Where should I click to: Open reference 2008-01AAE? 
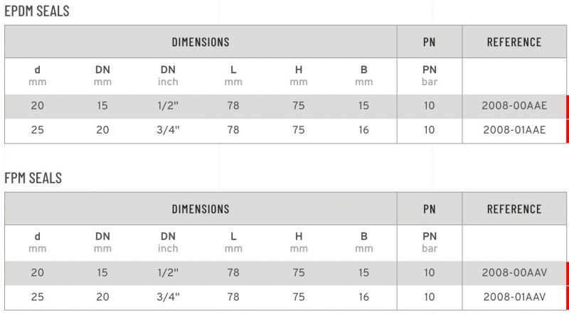pyautogui.click(x=514, y=130)
